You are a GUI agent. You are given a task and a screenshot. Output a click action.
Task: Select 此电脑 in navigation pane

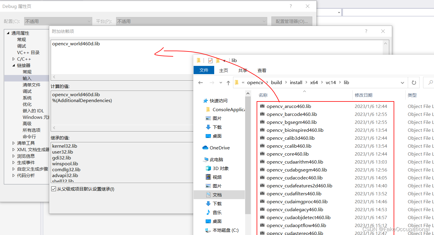213,159
